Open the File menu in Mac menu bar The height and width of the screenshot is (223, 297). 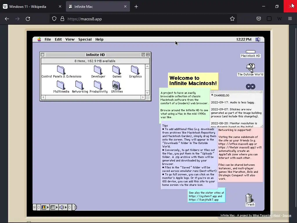point(48,39)
